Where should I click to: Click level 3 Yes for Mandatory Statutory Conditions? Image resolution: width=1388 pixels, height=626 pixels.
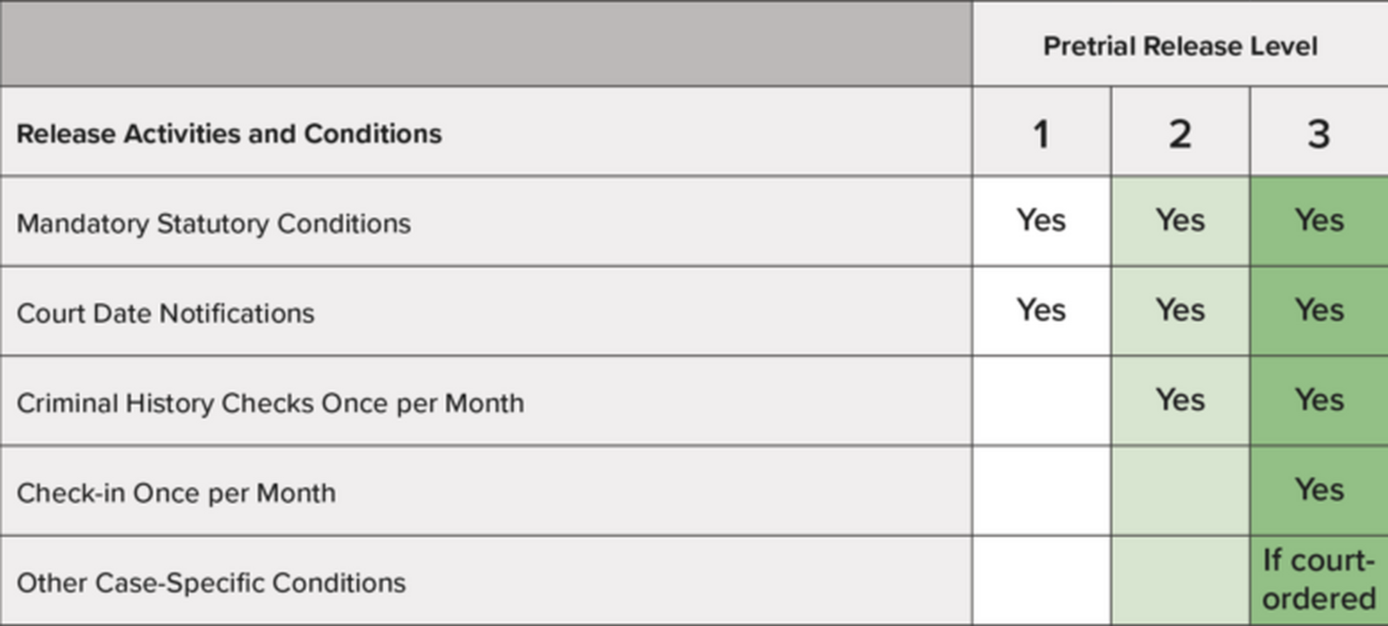click(1319, 220)
